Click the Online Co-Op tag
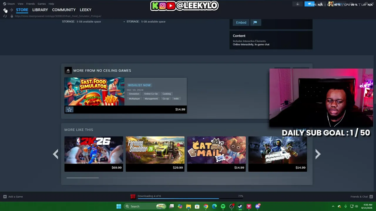The width and height of the screenshot is (376, 211). 151,94
